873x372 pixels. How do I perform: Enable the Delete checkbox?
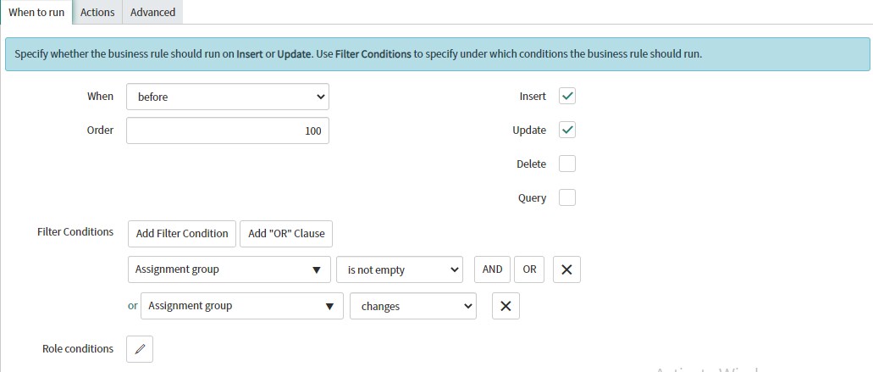[x=567, y=164]
